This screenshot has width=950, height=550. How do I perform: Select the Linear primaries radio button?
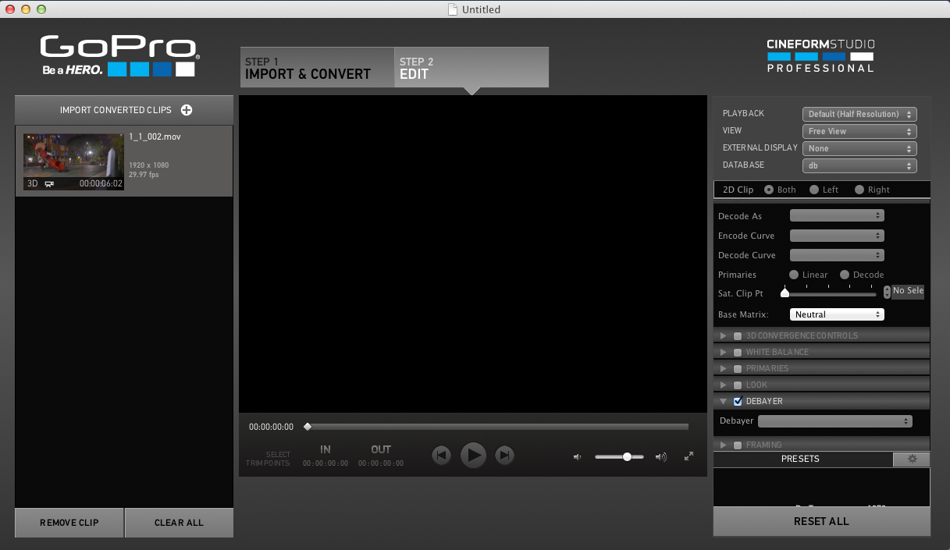[x=794, y=275]
